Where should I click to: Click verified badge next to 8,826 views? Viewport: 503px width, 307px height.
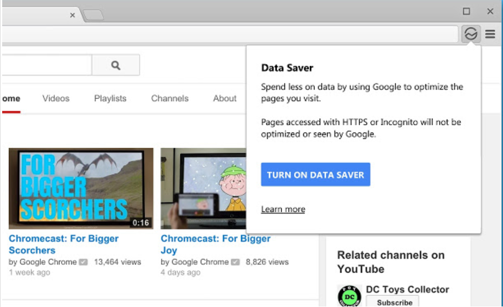[x=236, y=262]
